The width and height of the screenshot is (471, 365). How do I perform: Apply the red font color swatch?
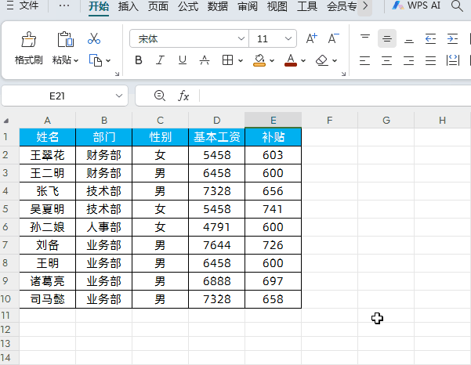tap(291, 60)
